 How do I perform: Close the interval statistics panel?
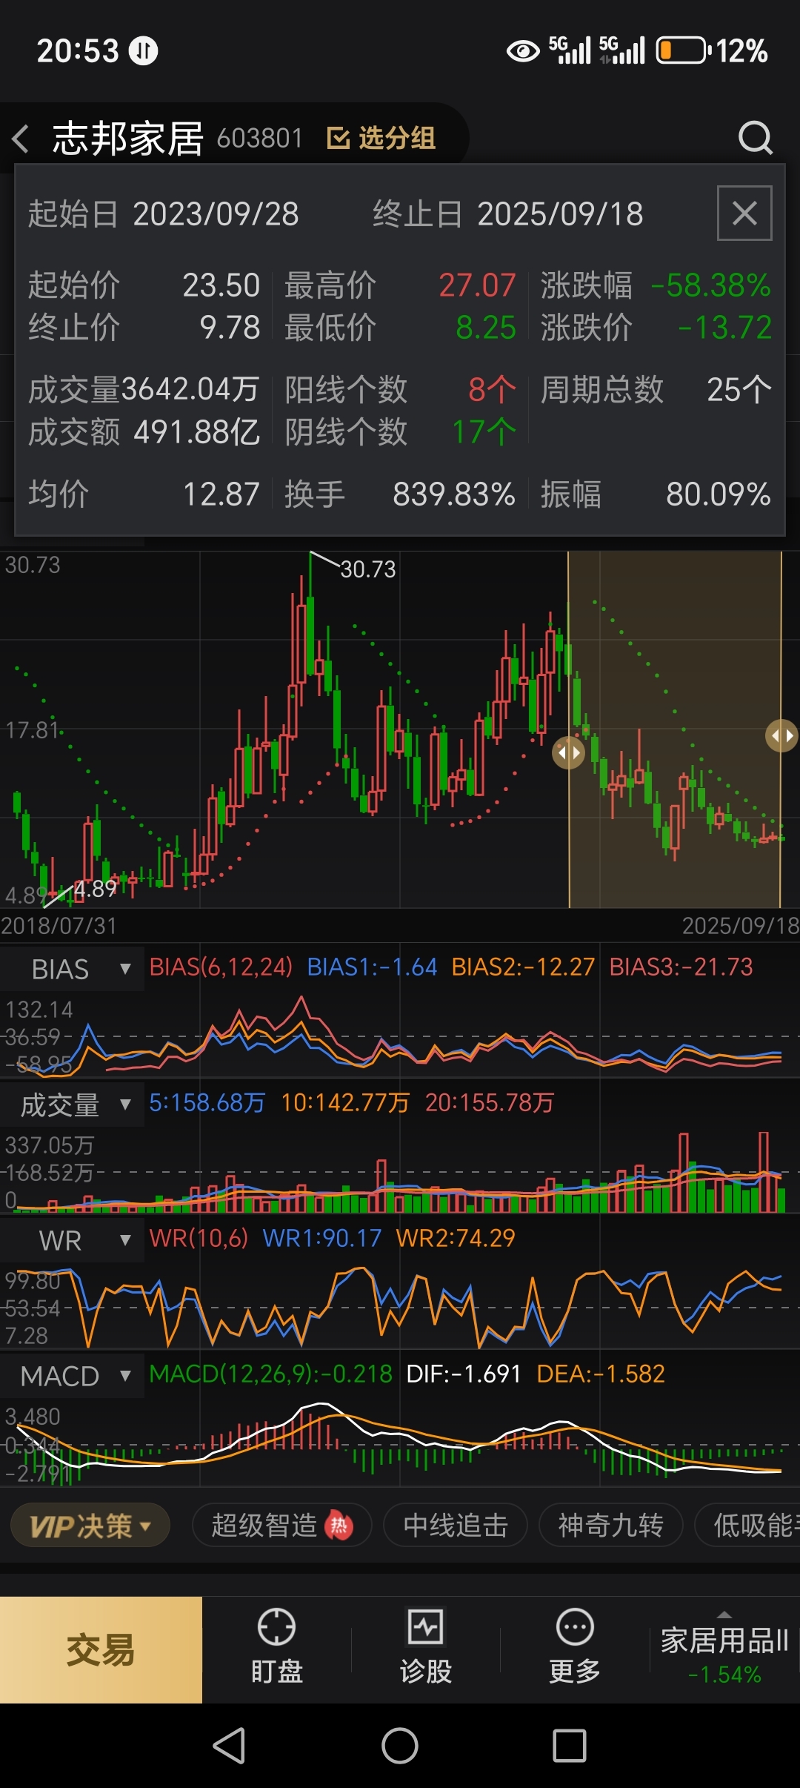pyautogui.click(x=744, y=213)
